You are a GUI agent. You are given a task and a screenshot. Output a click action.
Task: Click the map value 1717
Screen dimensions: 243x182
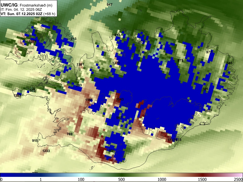pos(171,140)
